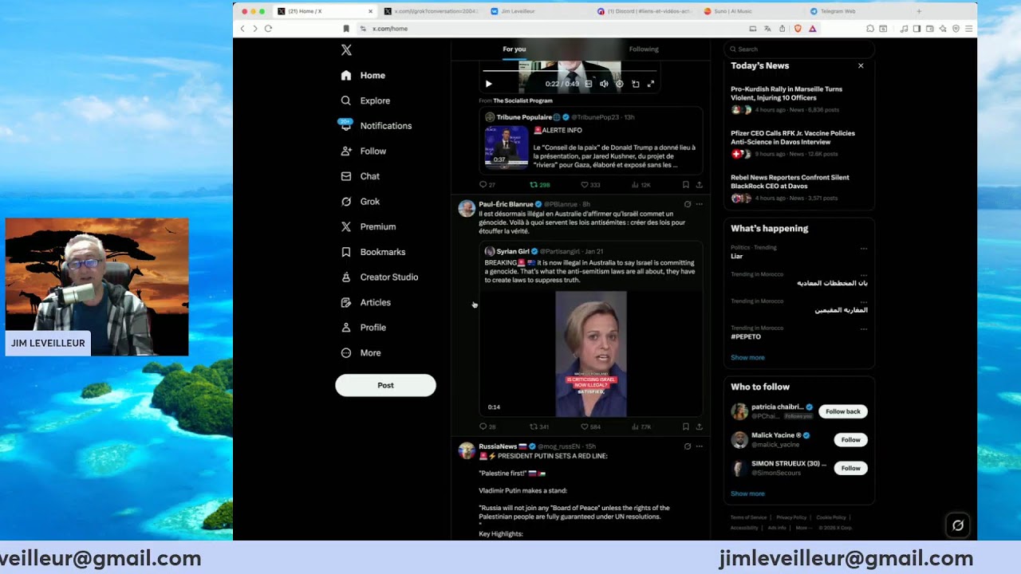Switch to the For you tab
This screenshot has height=574, width=1021.
514,49
